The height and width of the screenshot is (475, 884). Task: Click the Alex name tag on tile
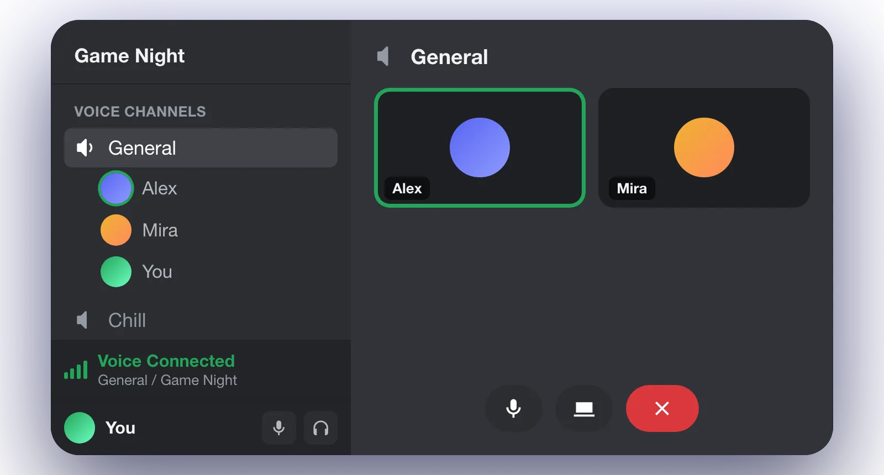407,188
